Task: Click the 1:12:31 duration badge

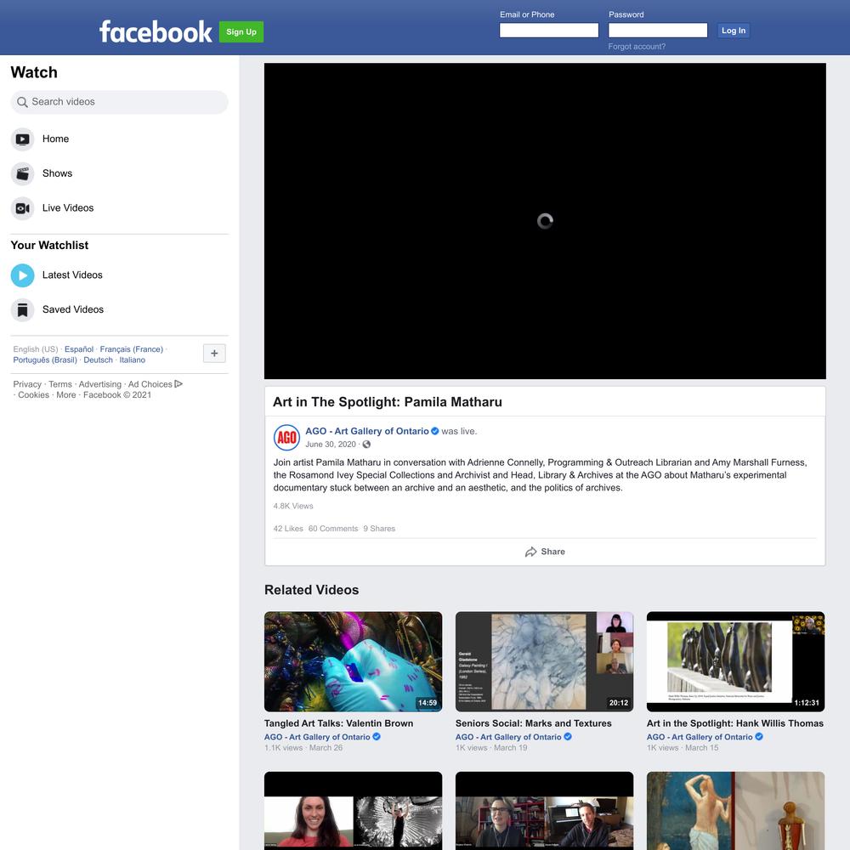Action: [x=807, y=703]
